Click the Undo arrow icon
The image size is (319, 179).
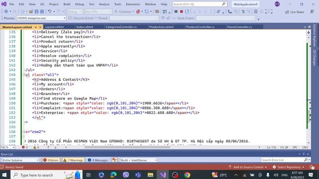(x=49, y=12)
